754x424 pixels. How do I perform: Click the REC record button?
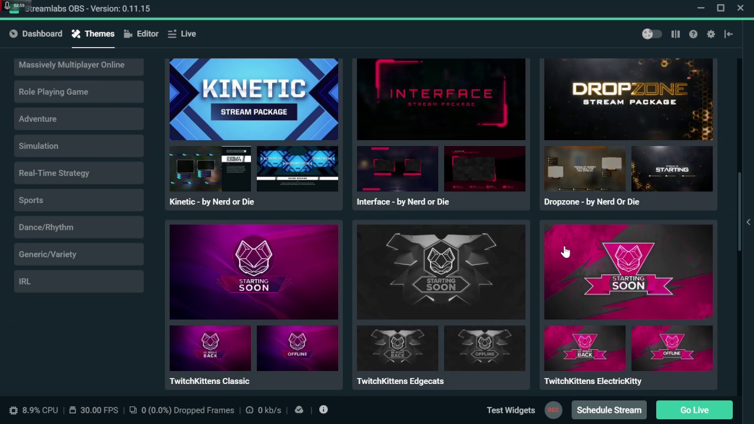553,410
